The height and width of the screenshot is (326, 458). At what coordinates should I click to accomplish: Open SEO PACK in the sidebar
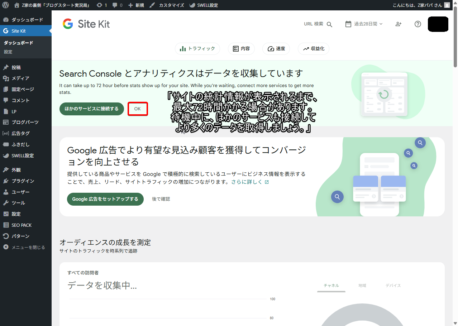tap(26, 225)
